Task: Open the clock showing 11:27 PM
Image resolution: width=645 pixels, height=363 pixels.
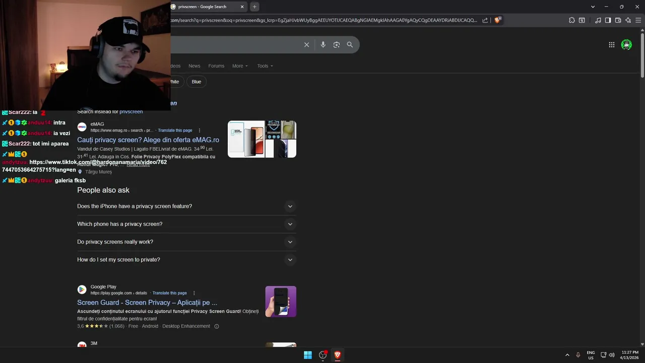Action: pyautogui.click(x=629, y=355)
